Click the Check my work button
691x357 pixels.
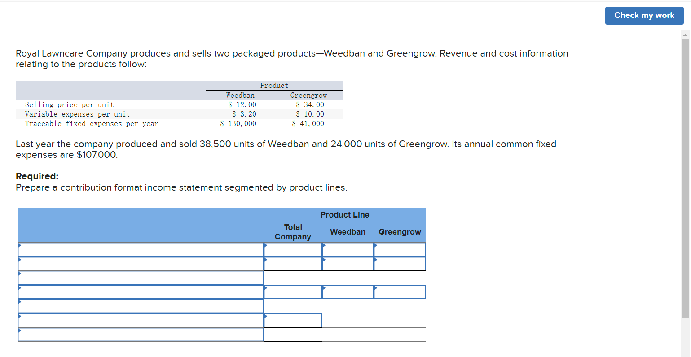(x=644, y=16)
